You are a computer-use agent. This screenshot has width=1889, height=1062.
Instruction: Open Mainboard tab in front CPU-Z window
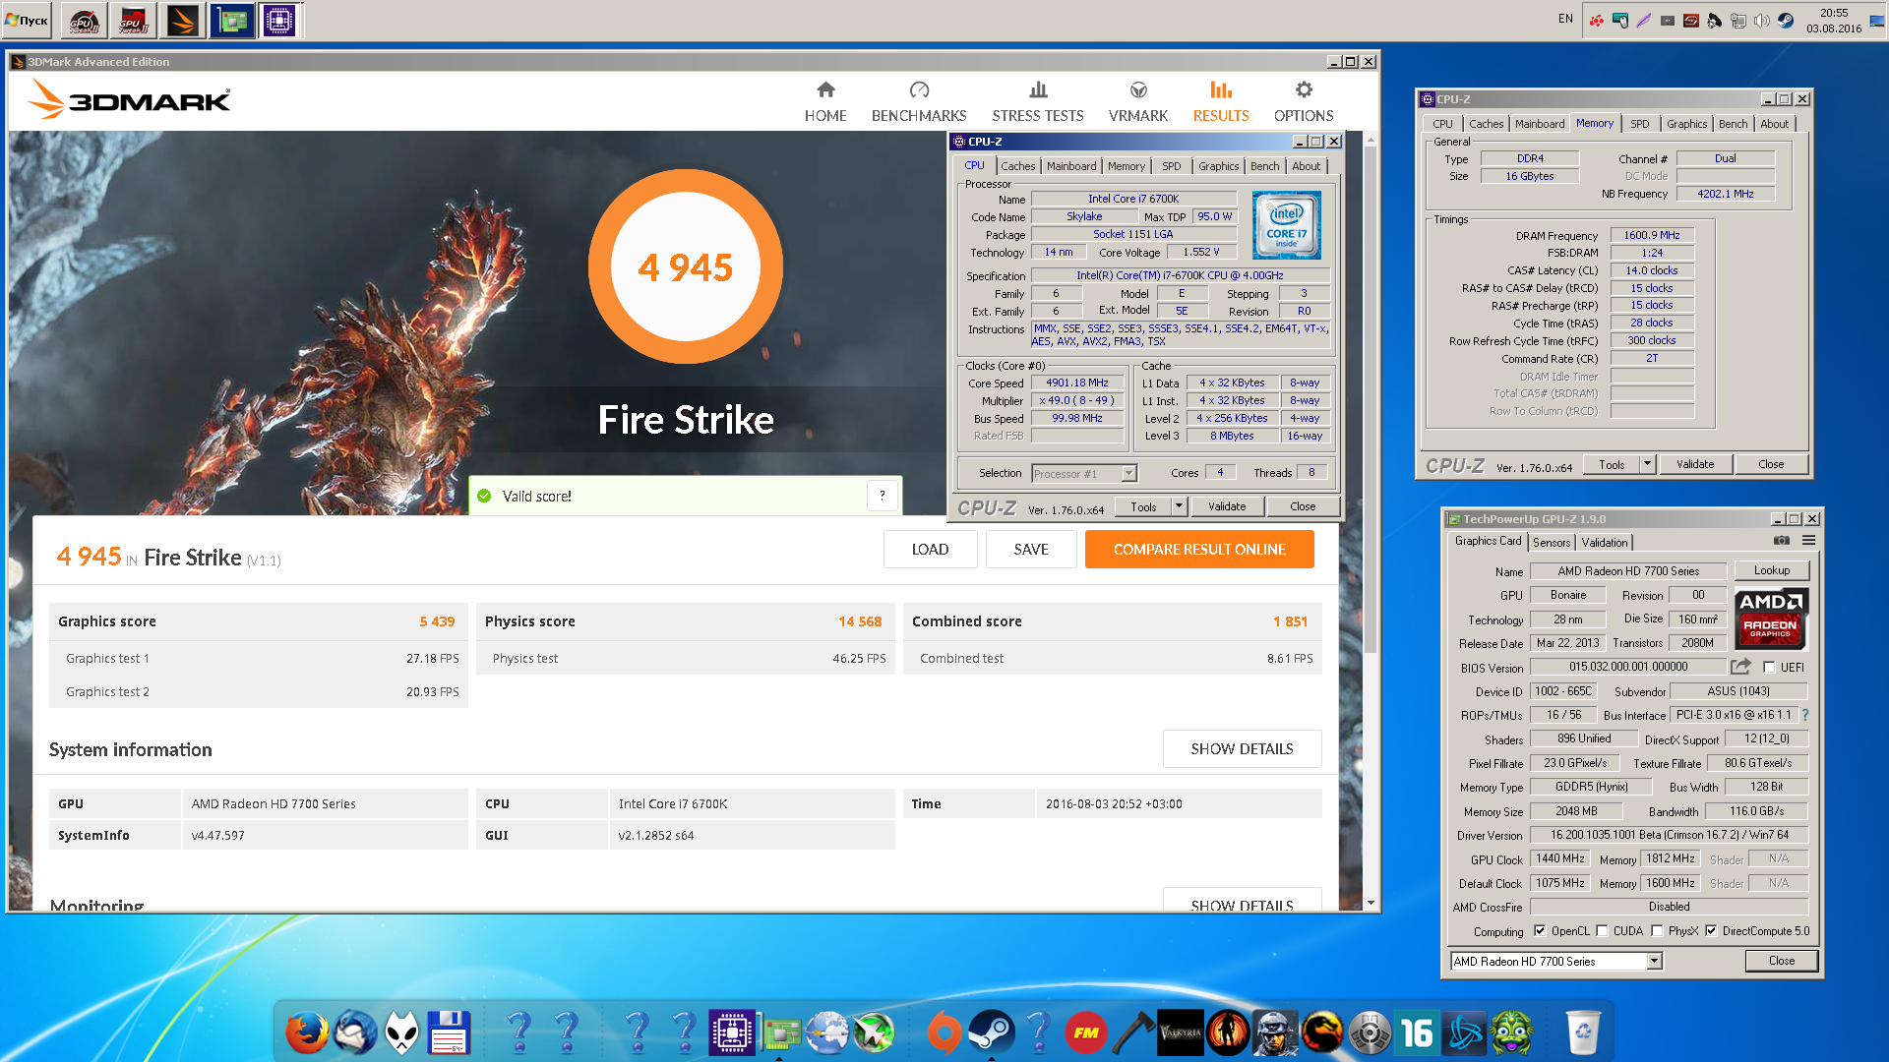coord(1071,166)
